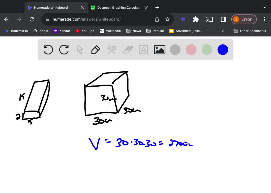Click the Error profile button
Viewport: 271px width, 194px height.
point(244,19)
